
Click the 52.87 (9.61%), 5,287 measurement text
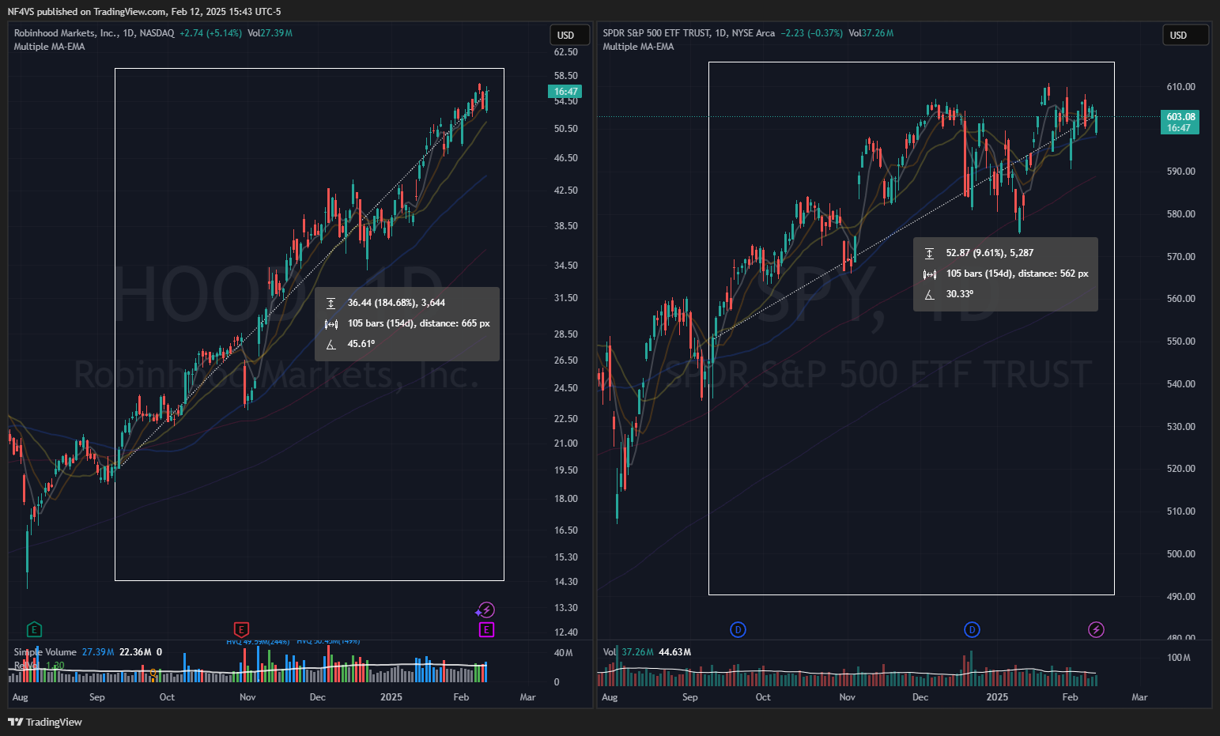point(990,253)
